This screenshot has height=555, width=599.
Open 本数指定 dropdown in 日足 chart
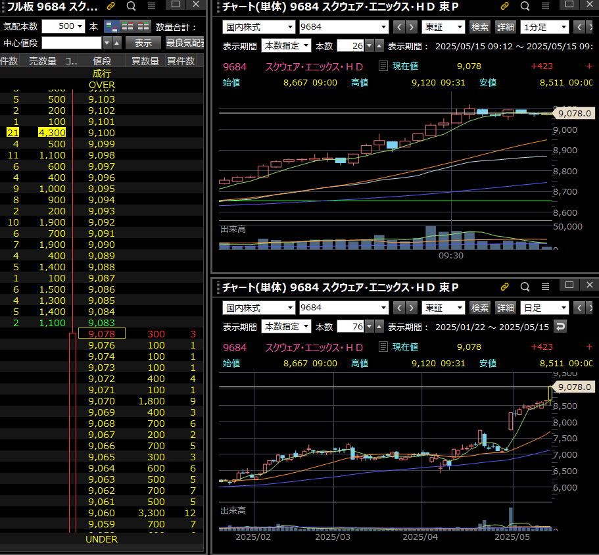(x=286, y=327)
